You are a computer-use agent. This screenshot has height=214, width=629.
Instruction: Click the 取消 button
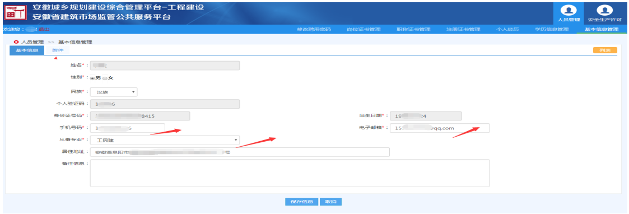point(330,202)
